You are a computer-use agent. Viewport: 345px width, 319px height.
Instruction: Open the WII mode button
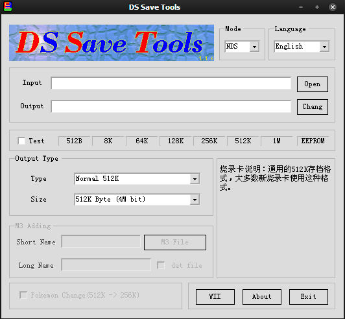(215, 297)
